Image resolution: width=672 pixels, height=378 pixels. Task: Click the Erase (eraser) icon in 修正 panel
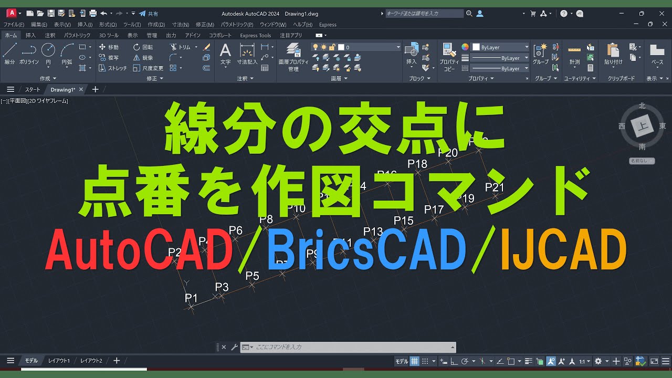coord(206,47)
